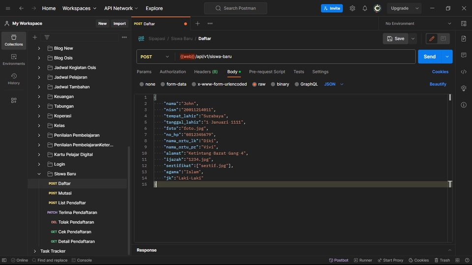Create new collection with plus icon
Viewport: 472px width, 265px height.
point(35,37)
